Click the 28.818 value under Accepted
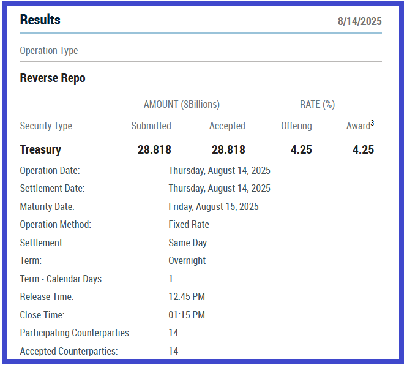 pos(228,150)
